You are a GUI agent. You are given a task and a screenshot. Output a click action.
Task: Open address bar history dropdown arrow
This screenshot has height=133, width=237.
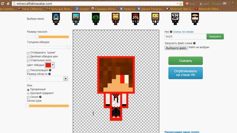click(177, 4)
